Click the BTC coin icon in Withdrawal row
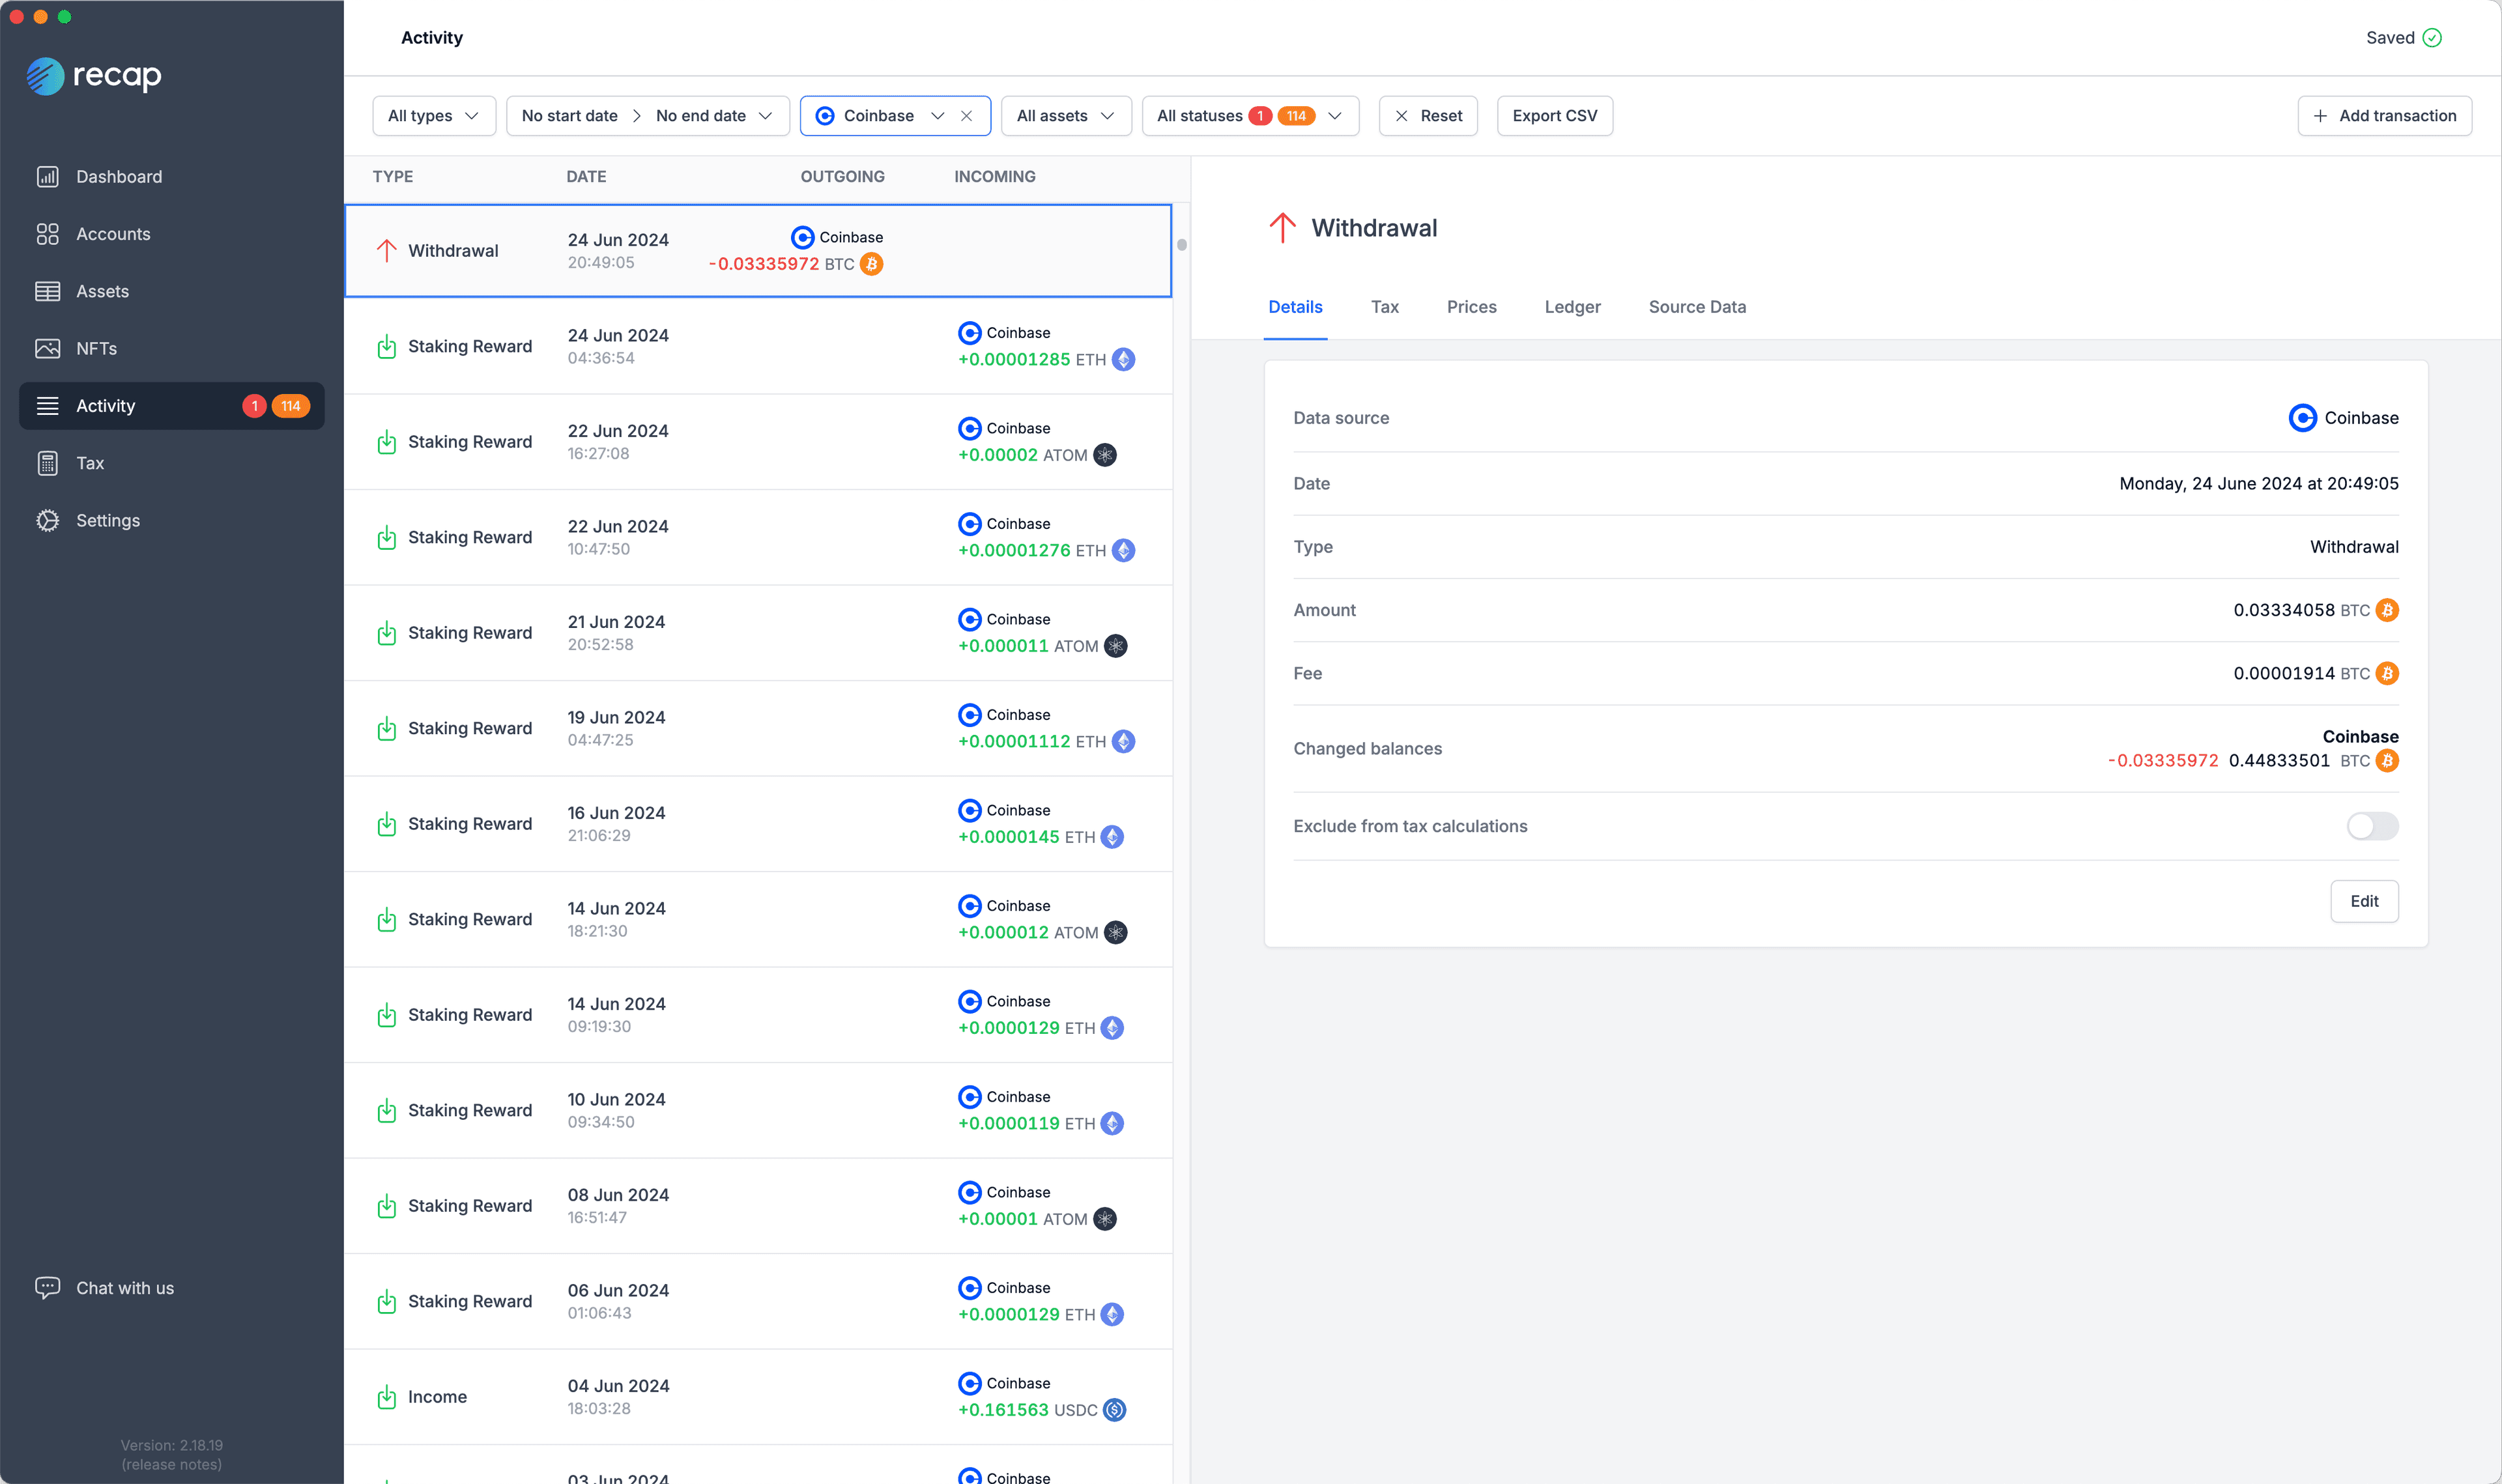Image resolution: width=2502 pixels, height=1484 pixels. [x=871, y=264]
